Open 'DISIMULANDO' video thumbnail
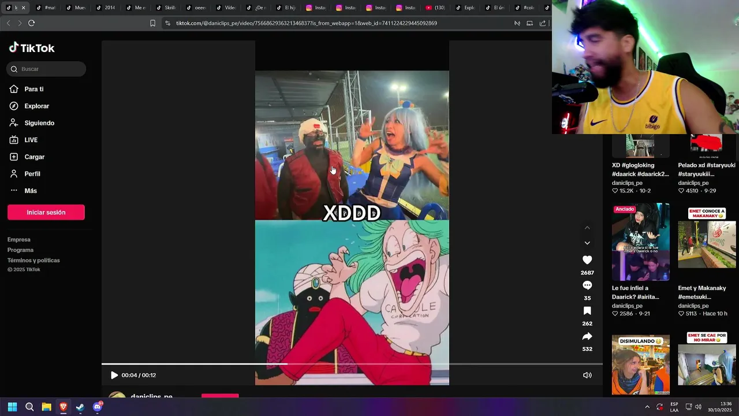This screenshot has width=739, height=416. tap(641, 364)
